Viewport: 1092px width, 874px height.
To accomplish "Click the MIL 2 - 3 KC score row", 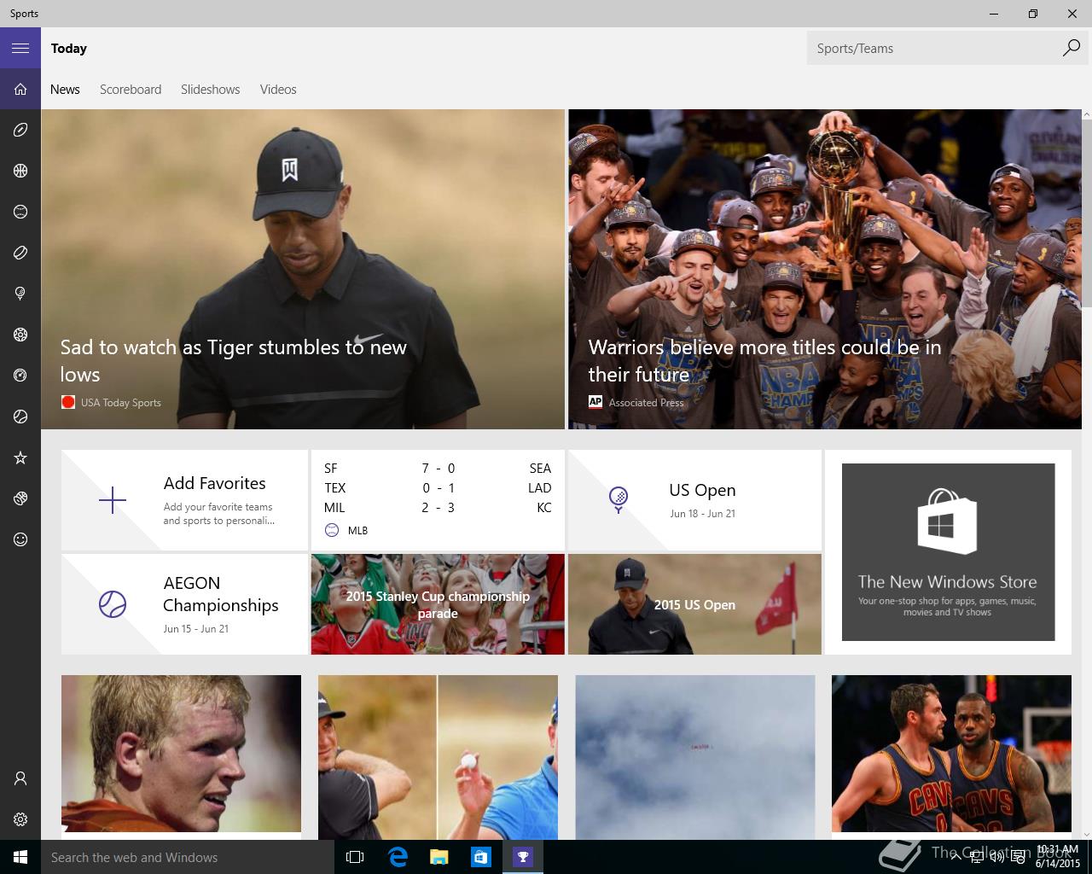I will click(438, 507).
